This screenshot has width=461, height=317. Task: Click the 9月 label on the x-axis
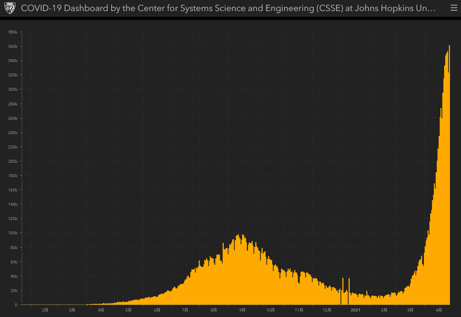click(x=242, y=310)
